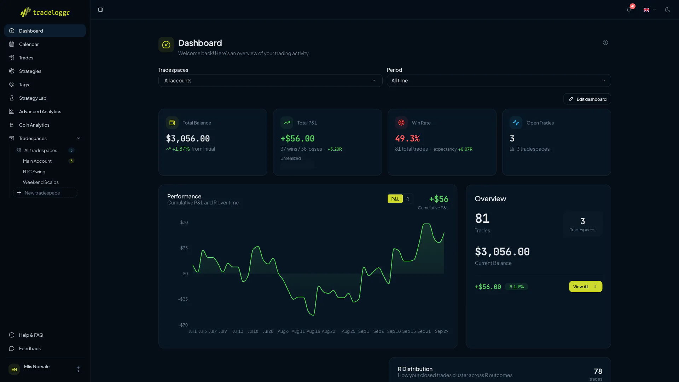Switch performance chart to P&L
Viewport: 679px width, 382px height.
[x=395, y=199]
